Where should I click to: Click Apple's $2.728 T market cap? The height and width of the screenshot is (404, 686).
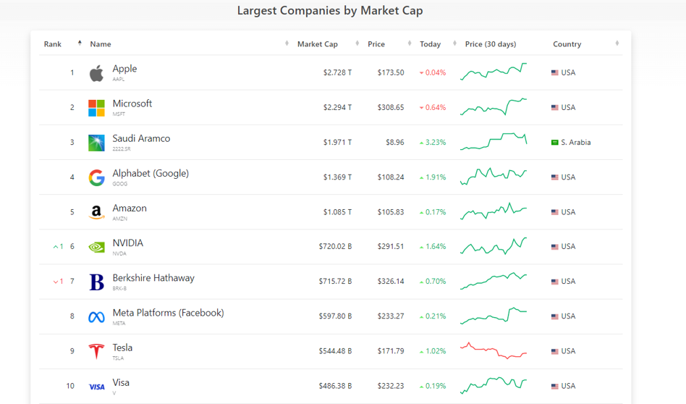point(337,72)
